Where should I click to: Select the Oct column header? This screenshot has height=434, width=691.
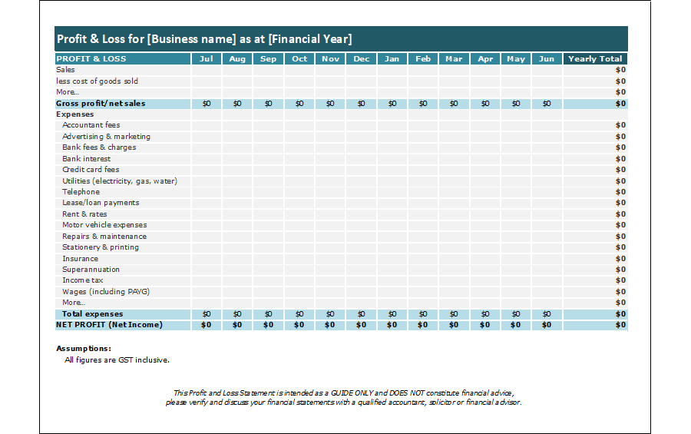[x=299, y=58]
